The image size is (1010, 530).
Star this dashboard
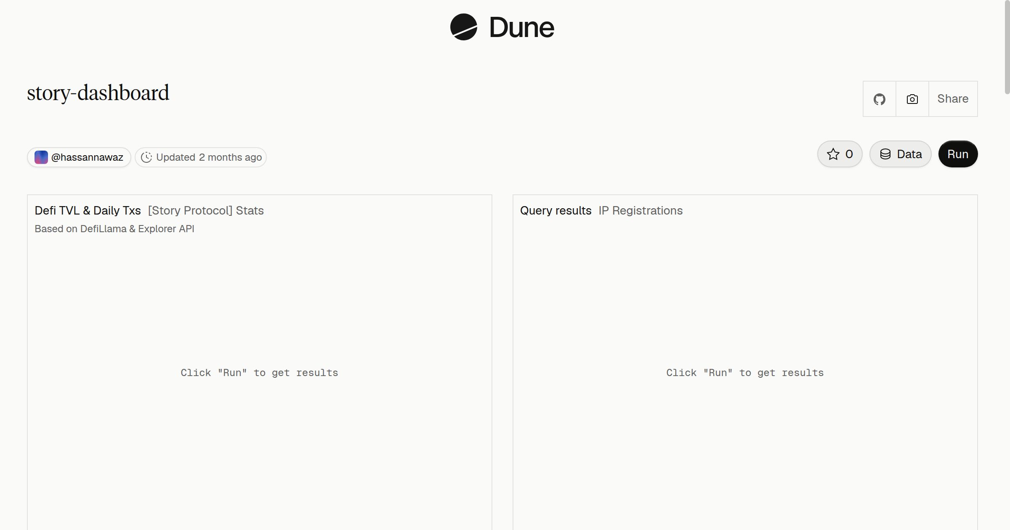(x=840, y=154)
